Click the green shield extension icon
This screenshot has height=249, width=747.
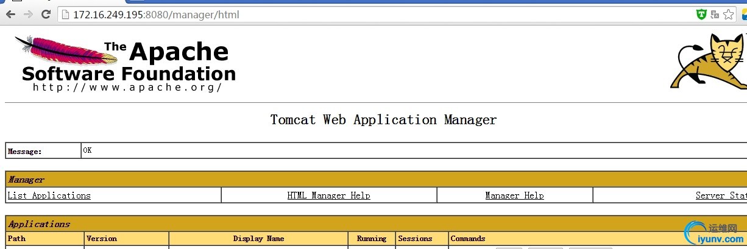click(702, 15)
